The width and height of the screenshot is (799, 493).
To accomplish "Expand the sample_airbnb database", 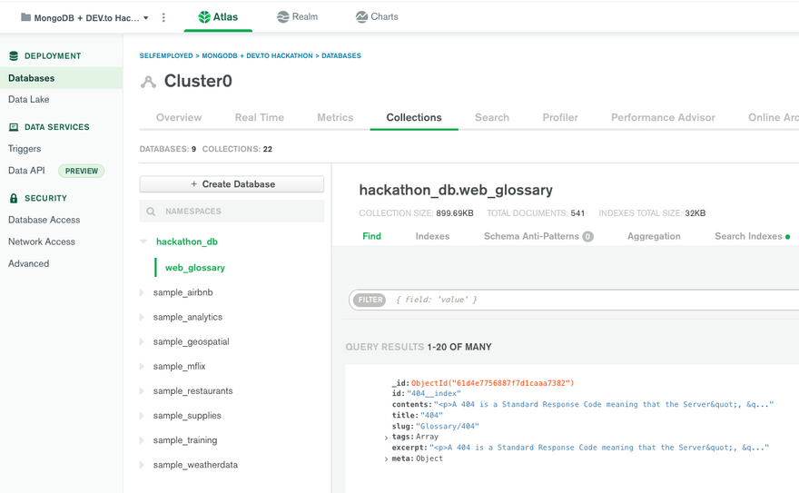I will tap(142, 293).
